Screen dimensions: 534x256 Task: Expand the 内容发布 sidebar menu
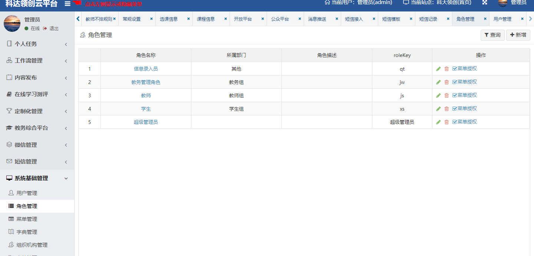[37, 78]
